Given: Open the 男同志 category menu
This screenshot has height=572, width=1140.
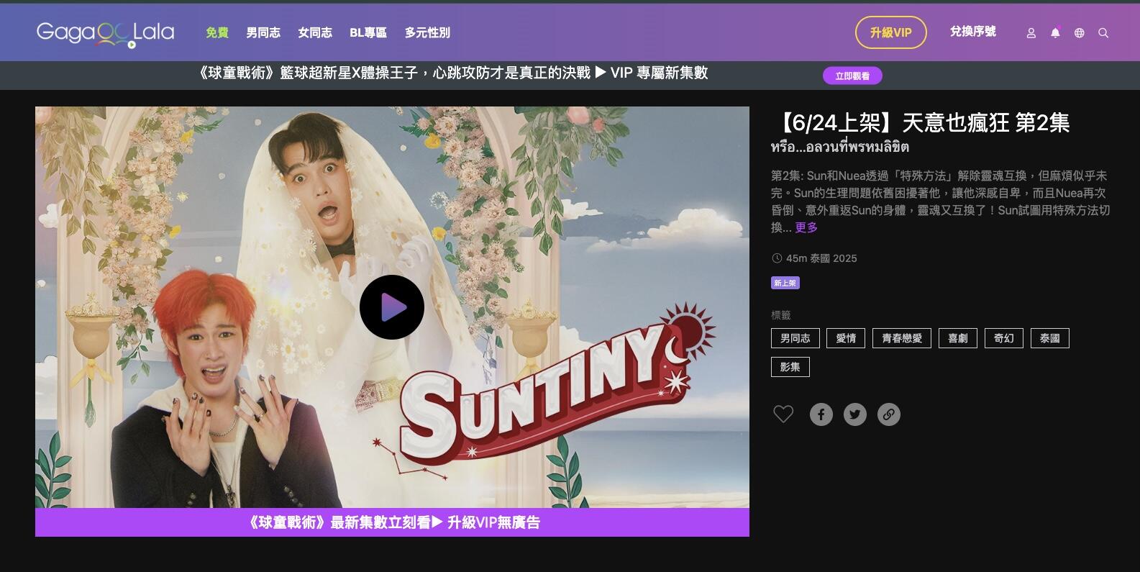Looking at the screenshot, I should point(263,32).
